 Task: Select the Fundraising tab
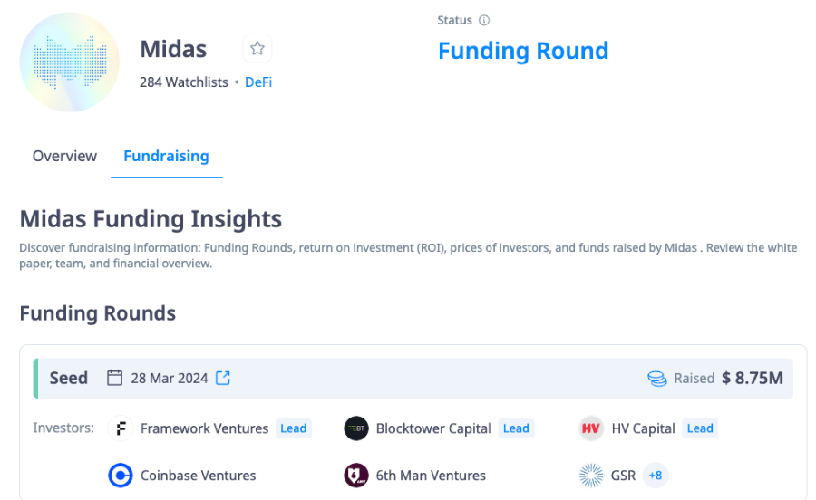click(x=167, y=156)
